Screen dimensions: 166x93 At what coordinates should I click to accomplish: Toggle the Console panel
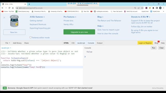[91, 43]
